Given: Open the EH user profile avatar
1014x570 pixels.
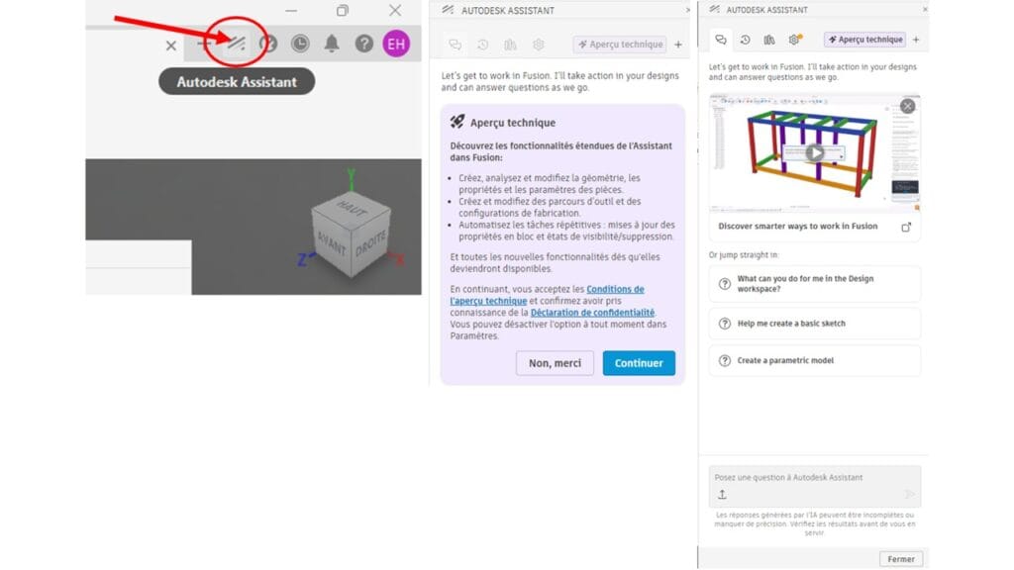Looking at the screenshot, I should pos(396,44).
